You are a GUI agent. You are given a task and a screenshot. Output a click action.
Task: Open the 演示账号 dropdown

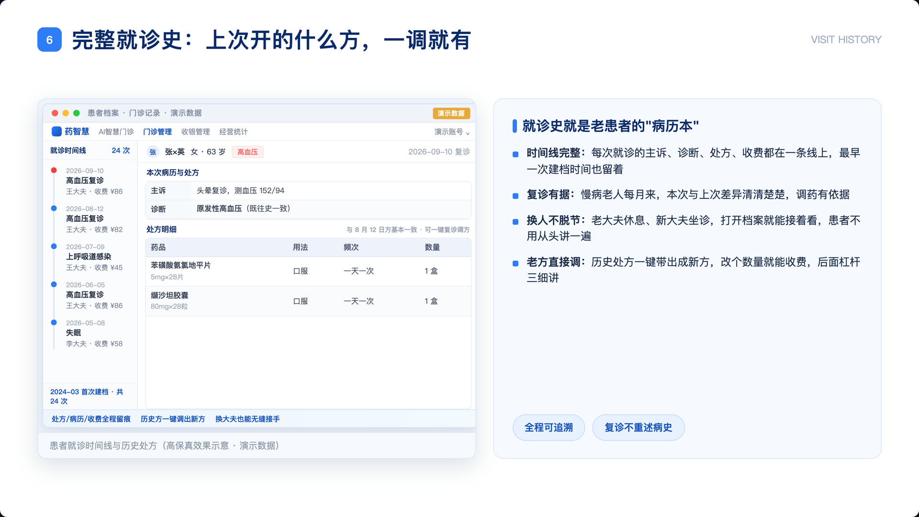[x=452, y=132]
